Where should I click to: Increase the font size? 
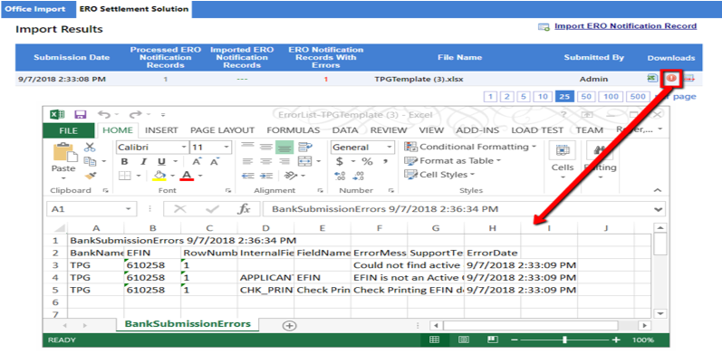point(197,161)
